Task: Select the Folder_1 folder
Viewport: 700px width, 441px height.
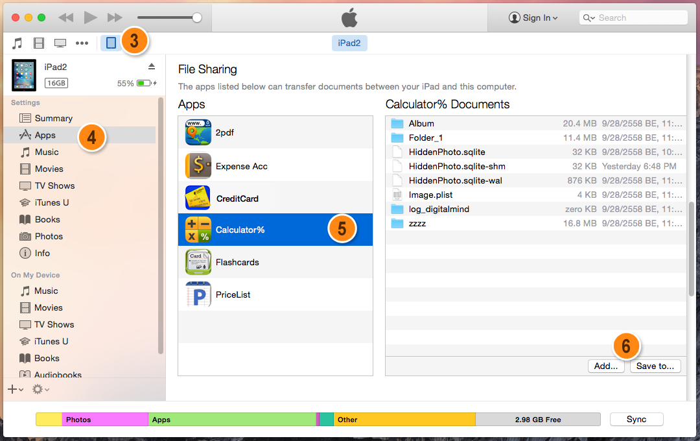Action: [536, 137]
